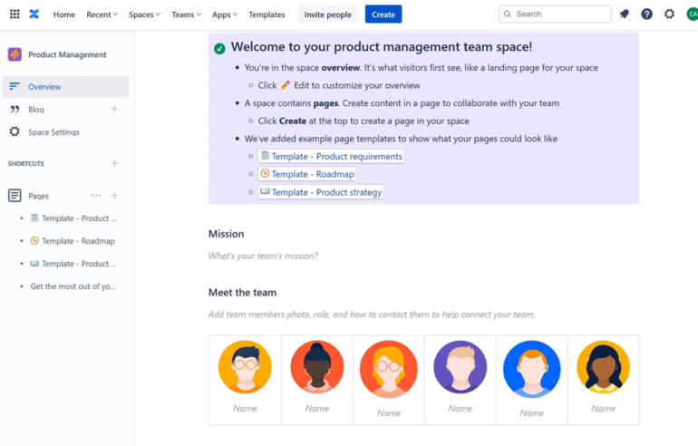Open the help question mark icon

point(646,15)
